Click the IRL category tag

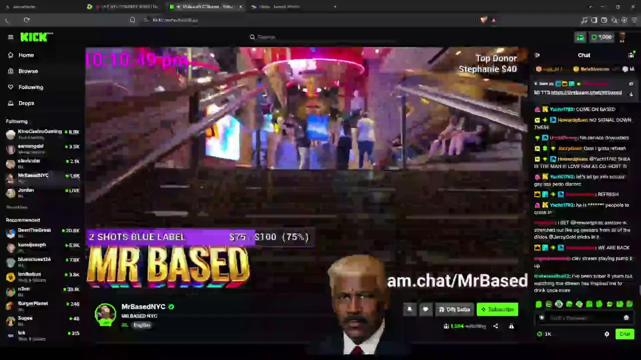tap(125, 325)
